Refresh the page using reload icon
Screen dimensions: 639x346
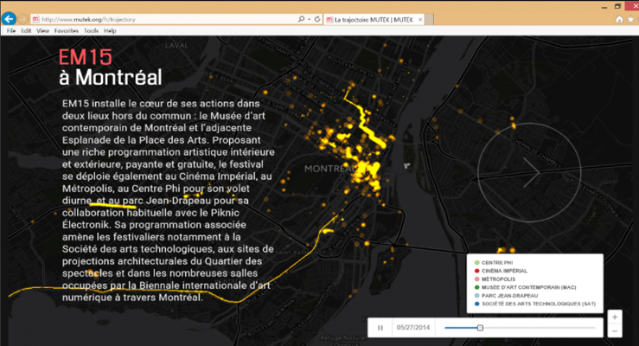coord(318,18)
